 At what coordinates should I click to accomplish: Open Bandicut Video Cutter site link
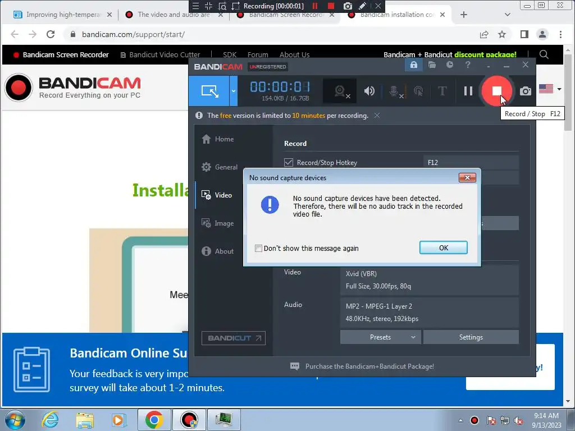click(x=160, y=54)
